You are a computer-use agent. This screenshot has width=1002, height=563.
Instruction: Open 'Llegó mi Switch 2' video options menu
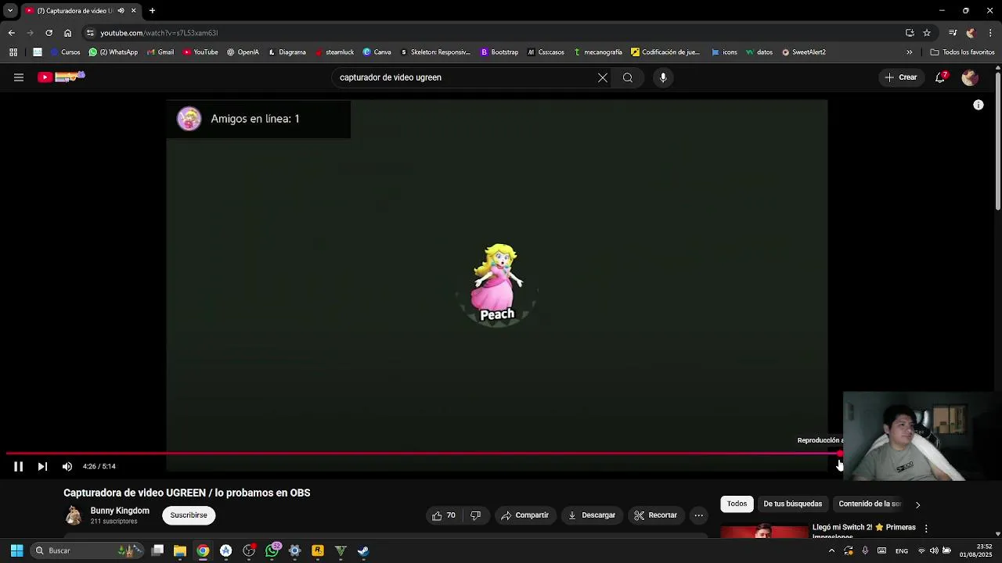(926, 529)
